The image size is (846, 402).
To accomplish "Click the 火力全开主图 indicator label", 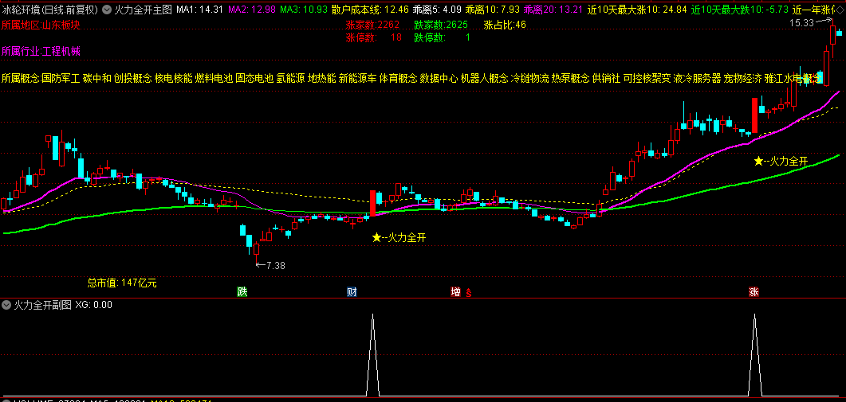I will point(144,10).
